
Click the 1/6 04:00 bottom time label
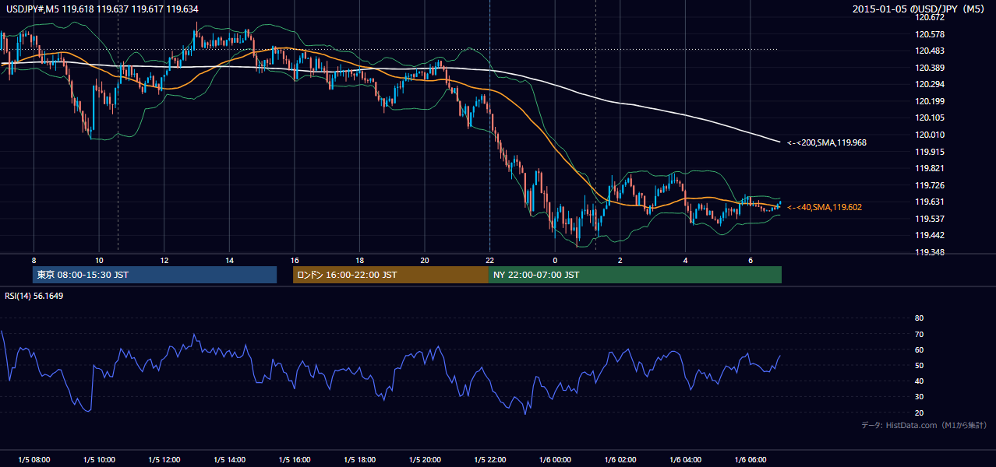[685, 460]
